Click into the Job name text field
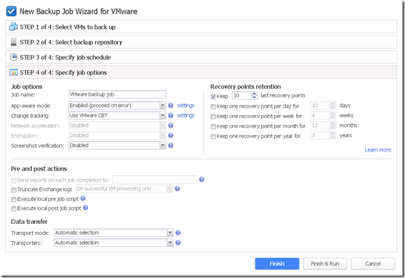Screen dimensions: 405x278 pos(117,94)
